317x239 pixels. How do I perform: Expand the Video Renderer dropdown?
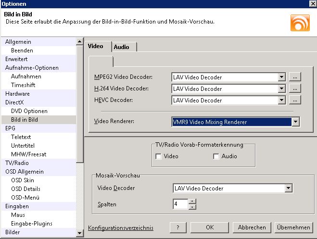coord(295,122)
